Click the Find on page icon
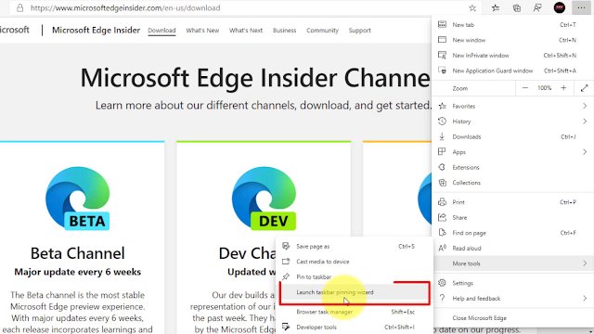 442,233
